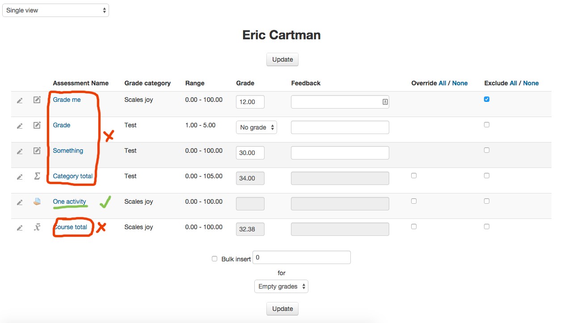Click the assignment icon beside One activity
Screen dimensions: 581x323
37,201
